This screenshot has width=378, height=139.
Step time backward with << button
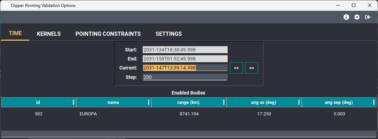[x=236, y=68]
